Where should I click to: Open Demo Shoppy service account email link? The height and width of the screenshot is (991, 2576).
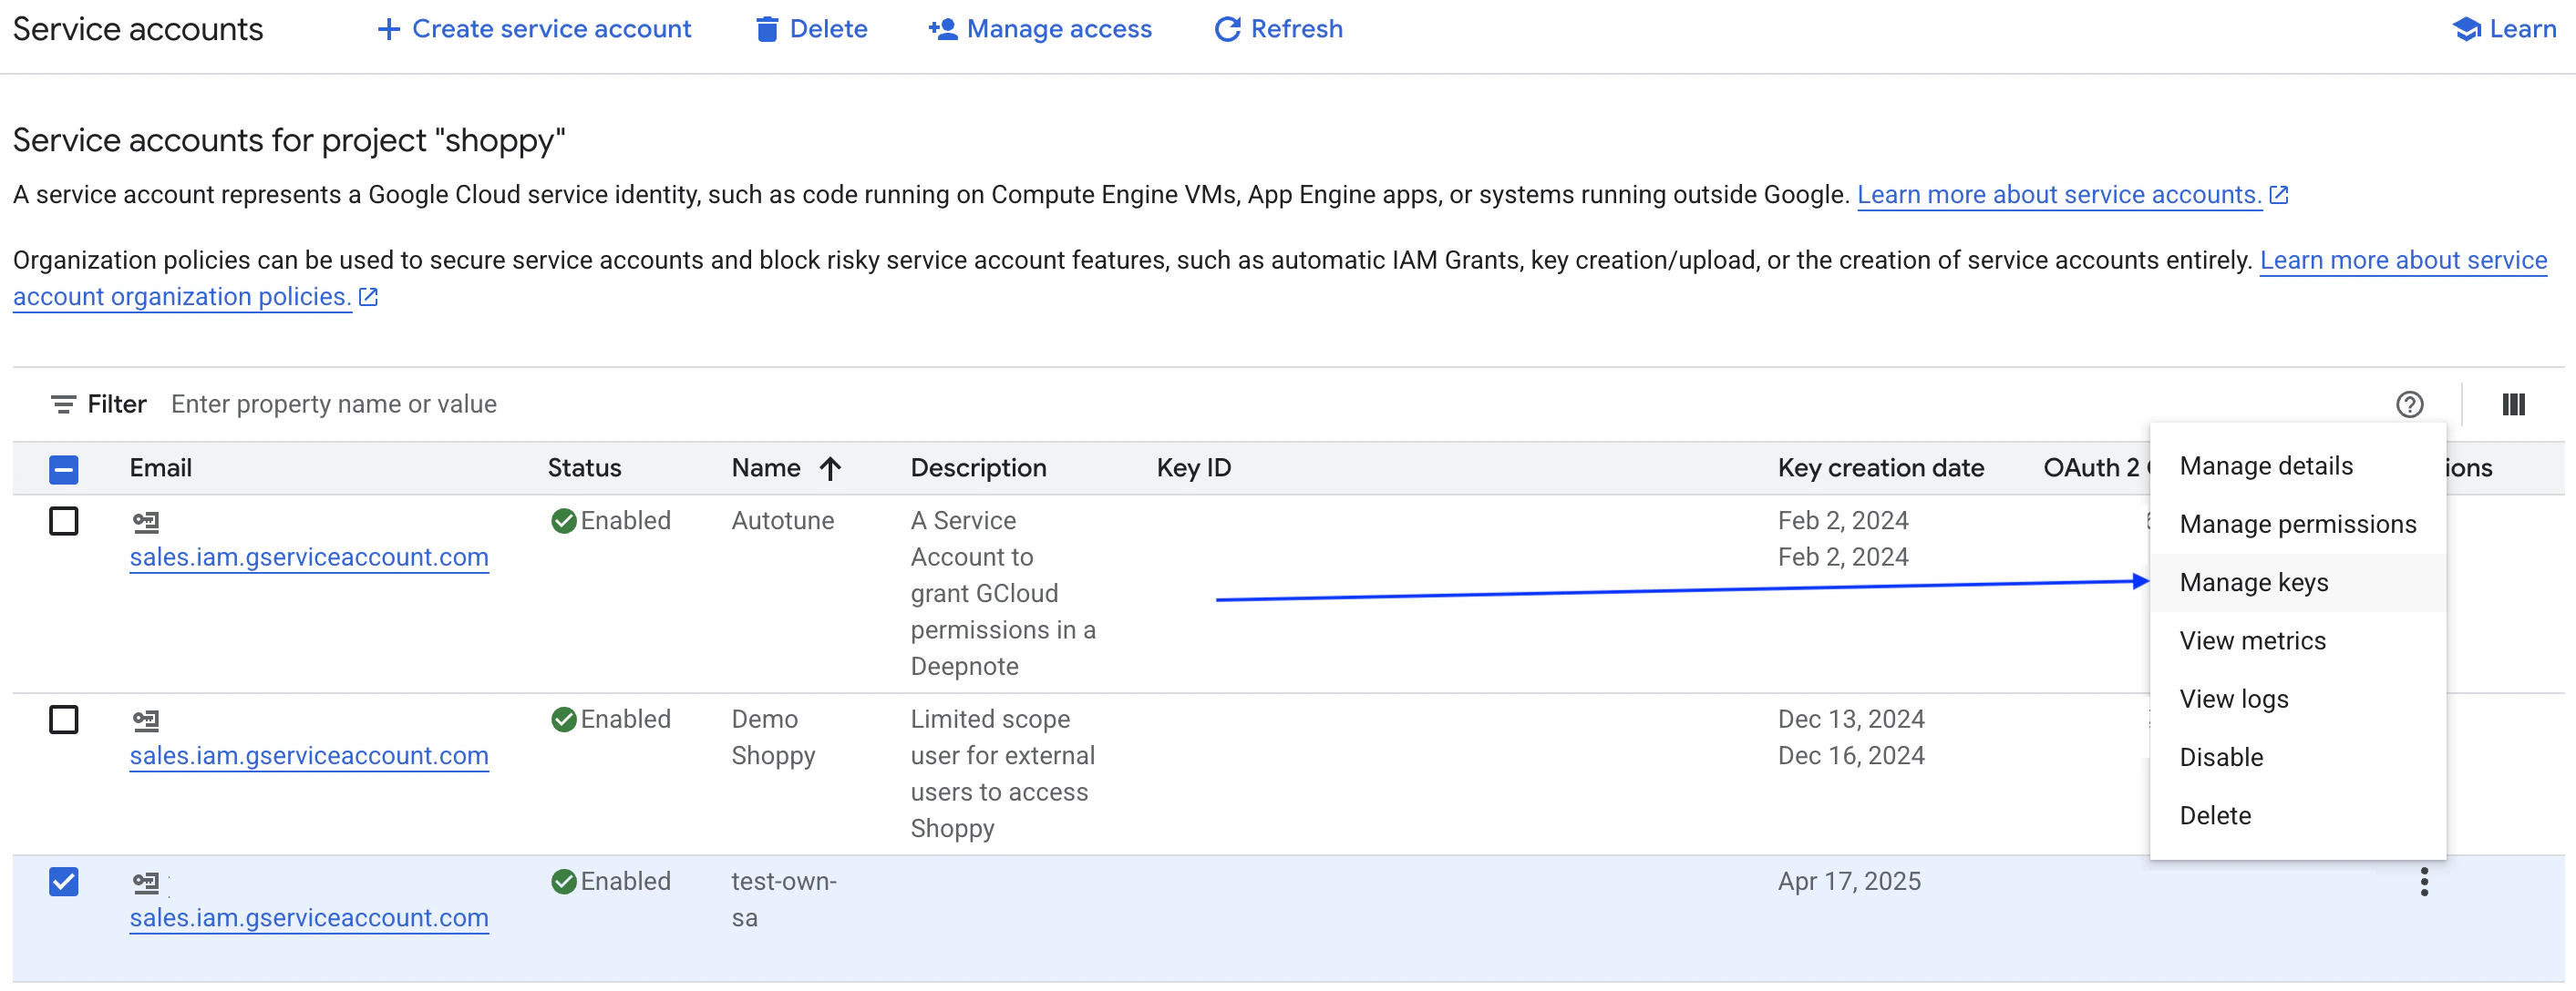pyautogui.click(x=309, y=756)
